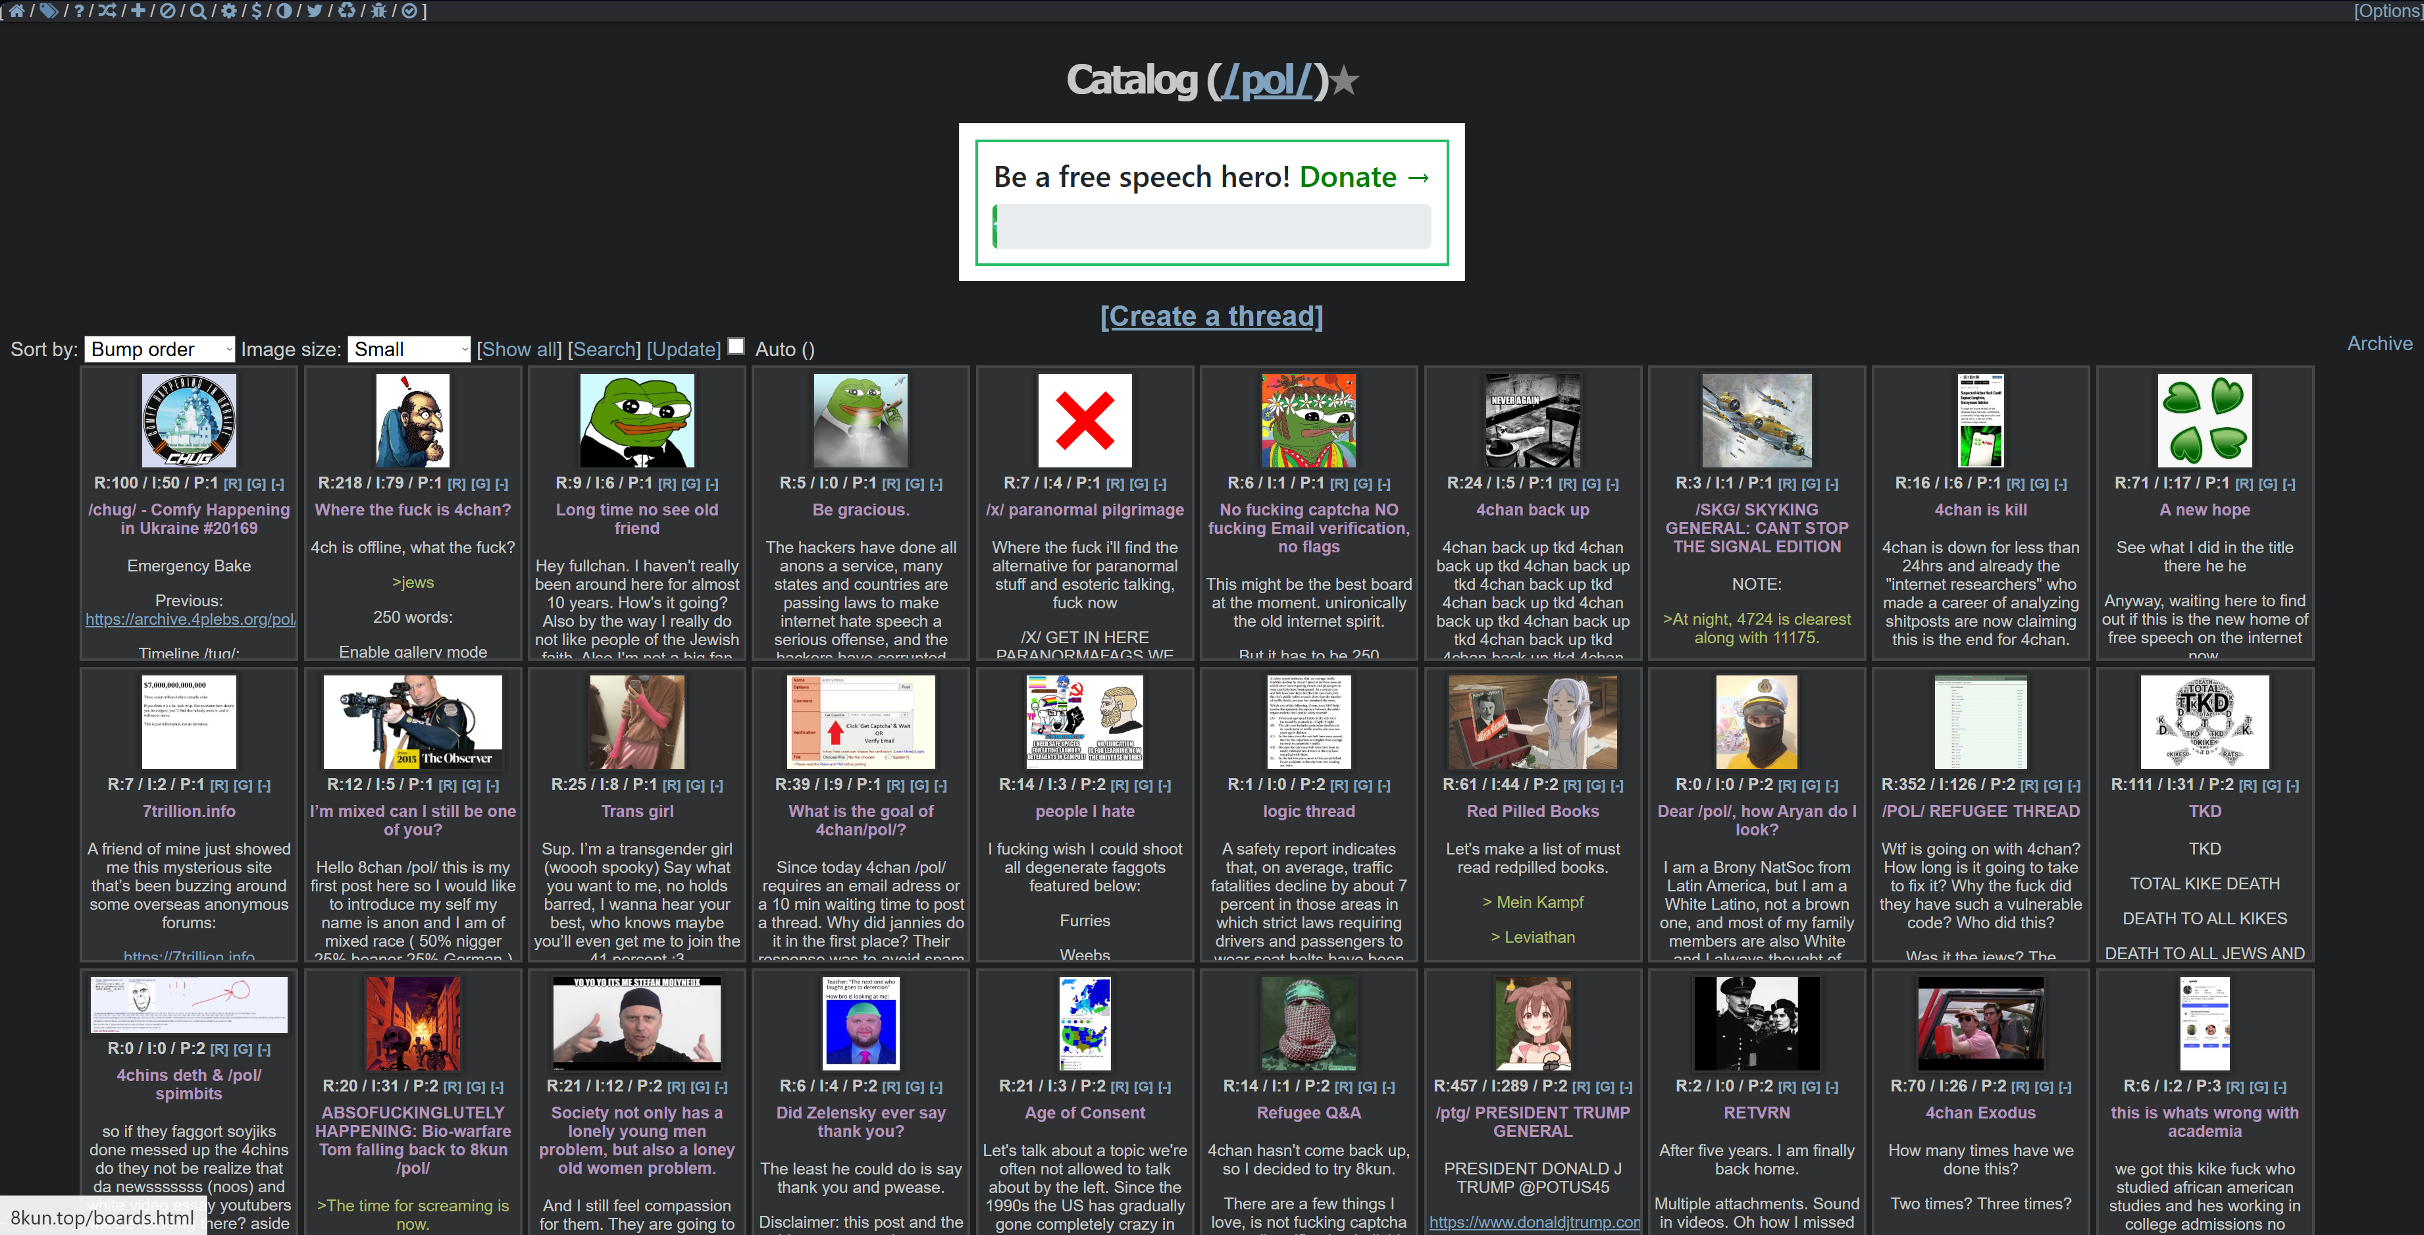Open the archive.4plebs.org link in /chug/ thread
Viewport: 2424px width, 1235px height.
point(190,619)
